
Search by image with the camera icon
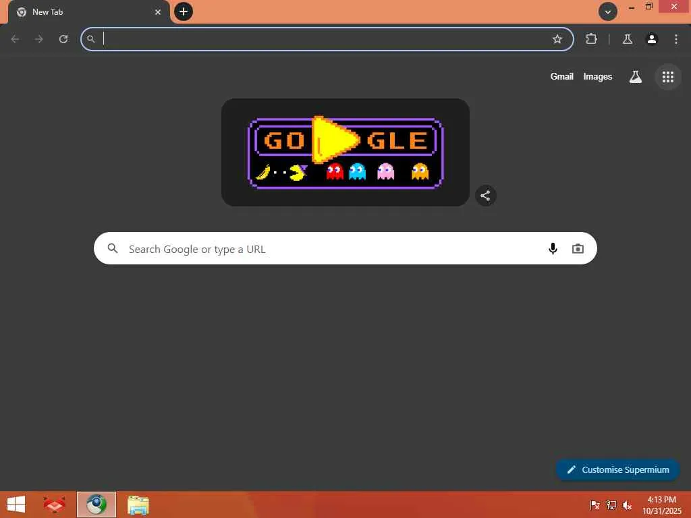pyautogui.click(x=578, y=249)
